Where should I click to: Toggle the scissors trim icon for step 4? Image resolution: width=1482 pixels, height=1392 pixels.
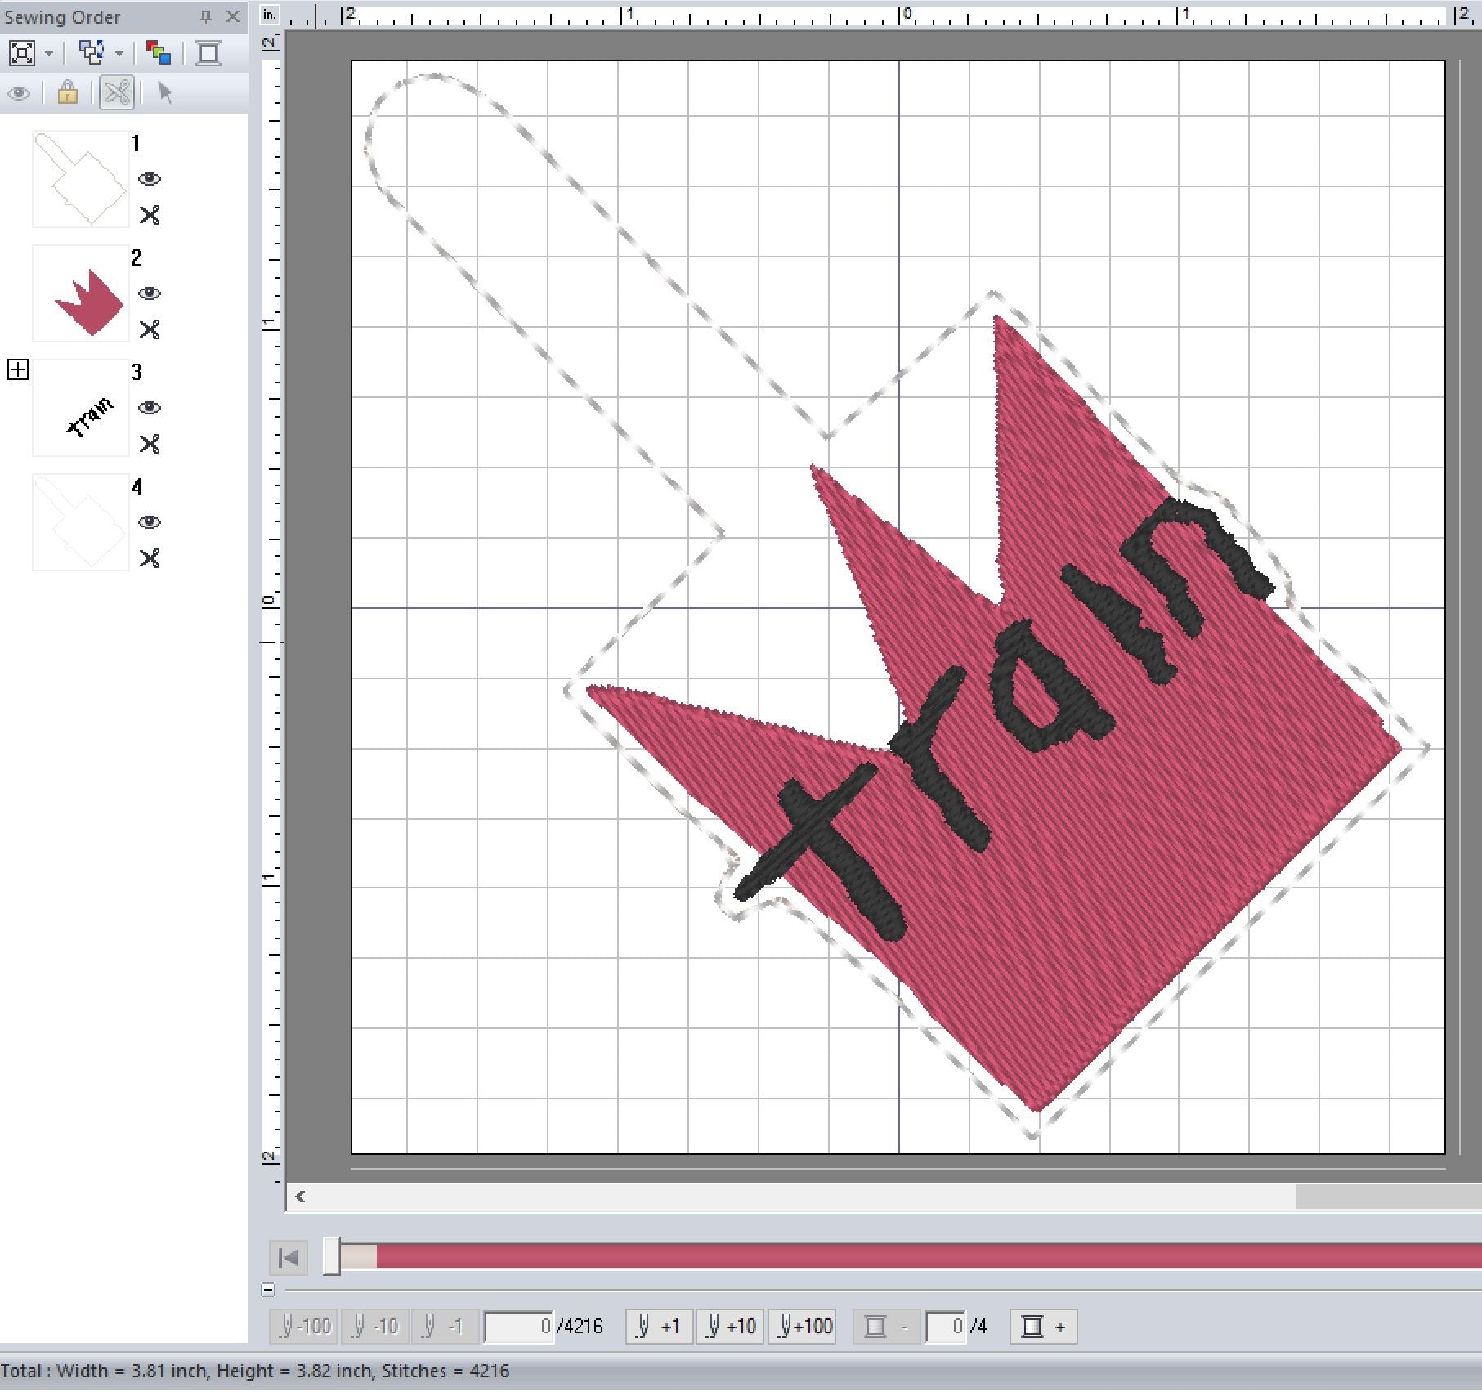[x=150, y=558]
